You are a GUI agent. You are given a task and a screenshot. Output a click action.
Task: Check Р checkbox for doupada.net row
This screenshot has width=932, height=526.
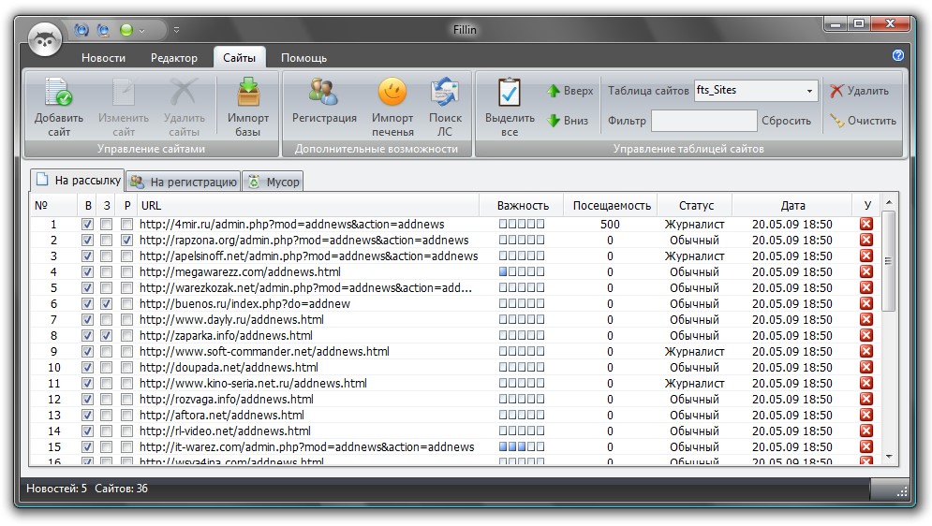pos(126,368)
